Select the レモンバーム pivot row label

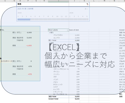click(58, 92)
